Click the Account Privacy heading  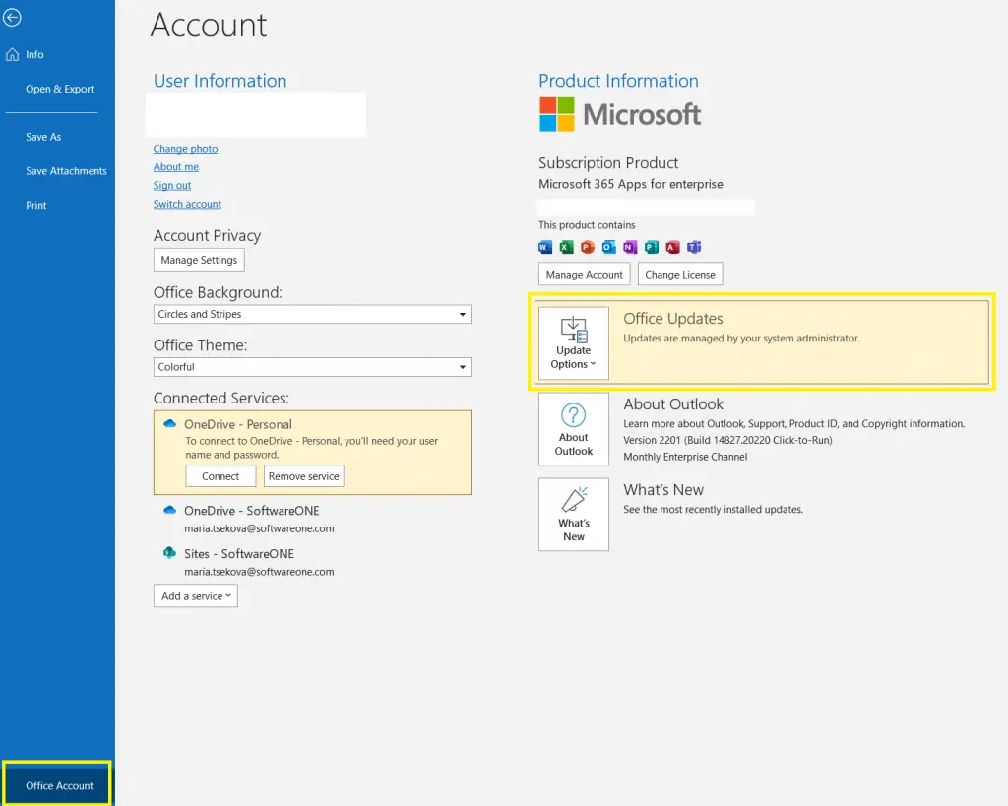(x=207, y=236)
